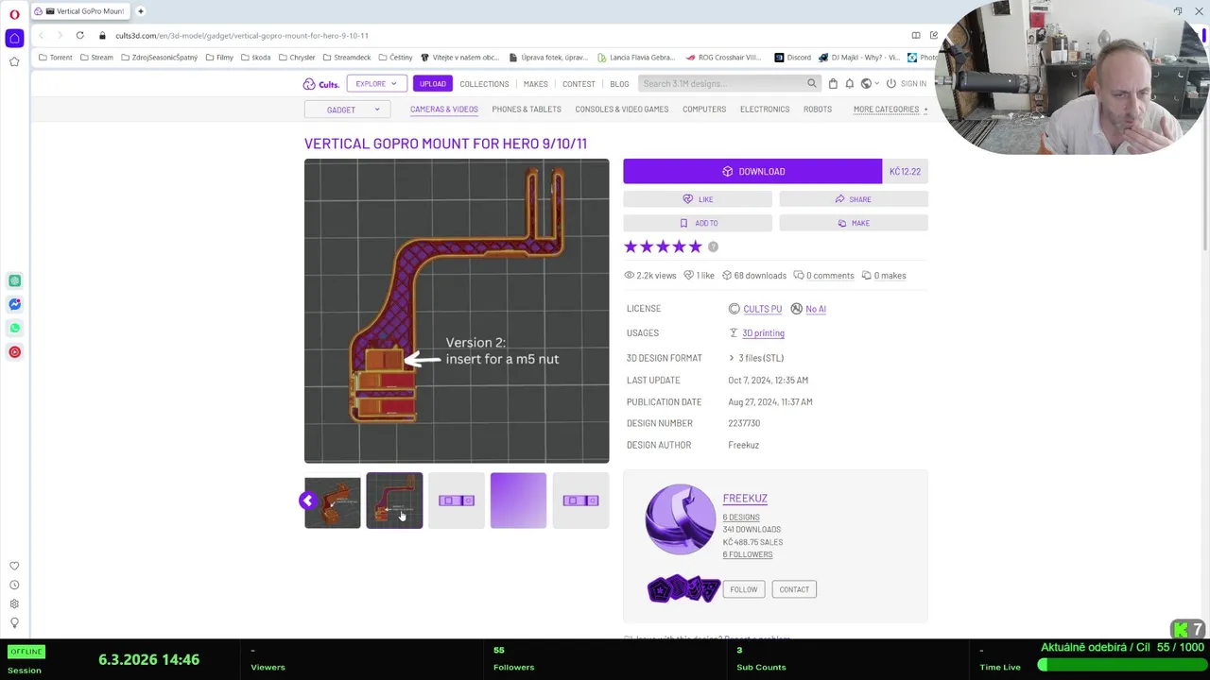
Task: Open the Streamdeck bookmarks folder
Action: [346, 58]
